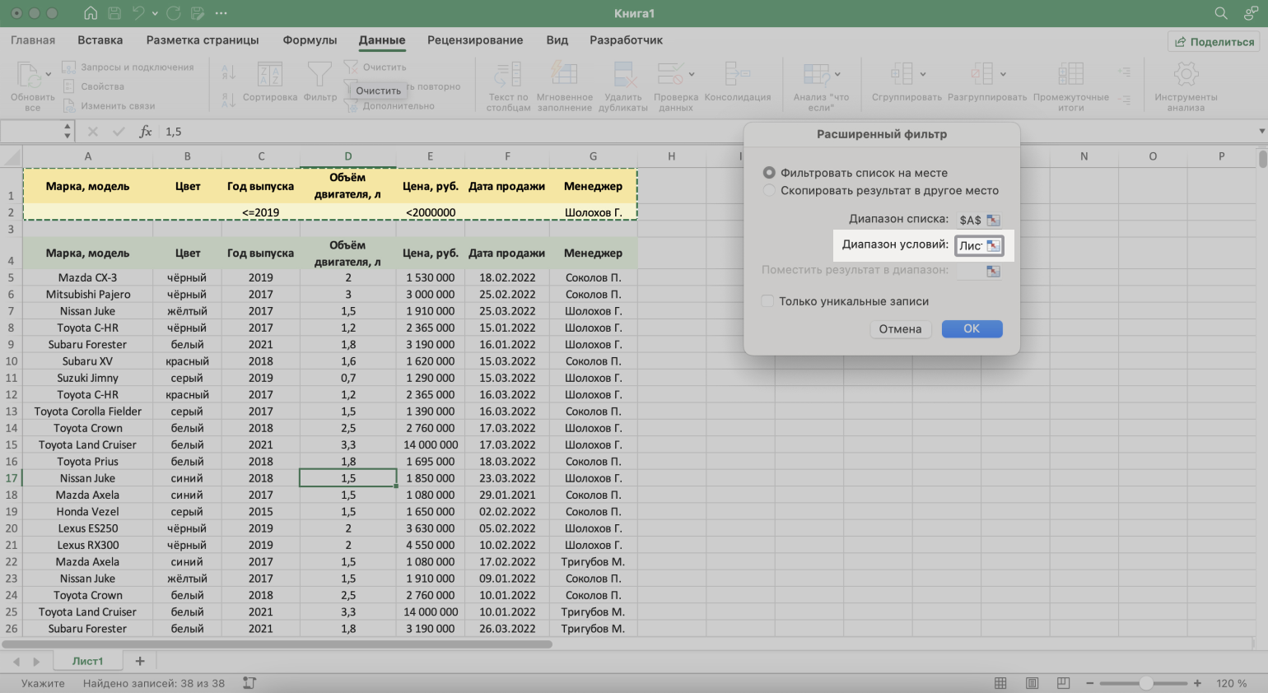Click the range picker icon for Диапазон условий
The image size is (1268, 693).
(x=993, y=245)
